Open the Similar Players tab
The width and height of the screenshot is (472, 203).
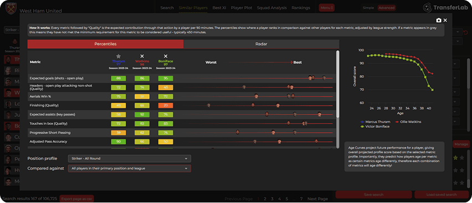point(193,8)
